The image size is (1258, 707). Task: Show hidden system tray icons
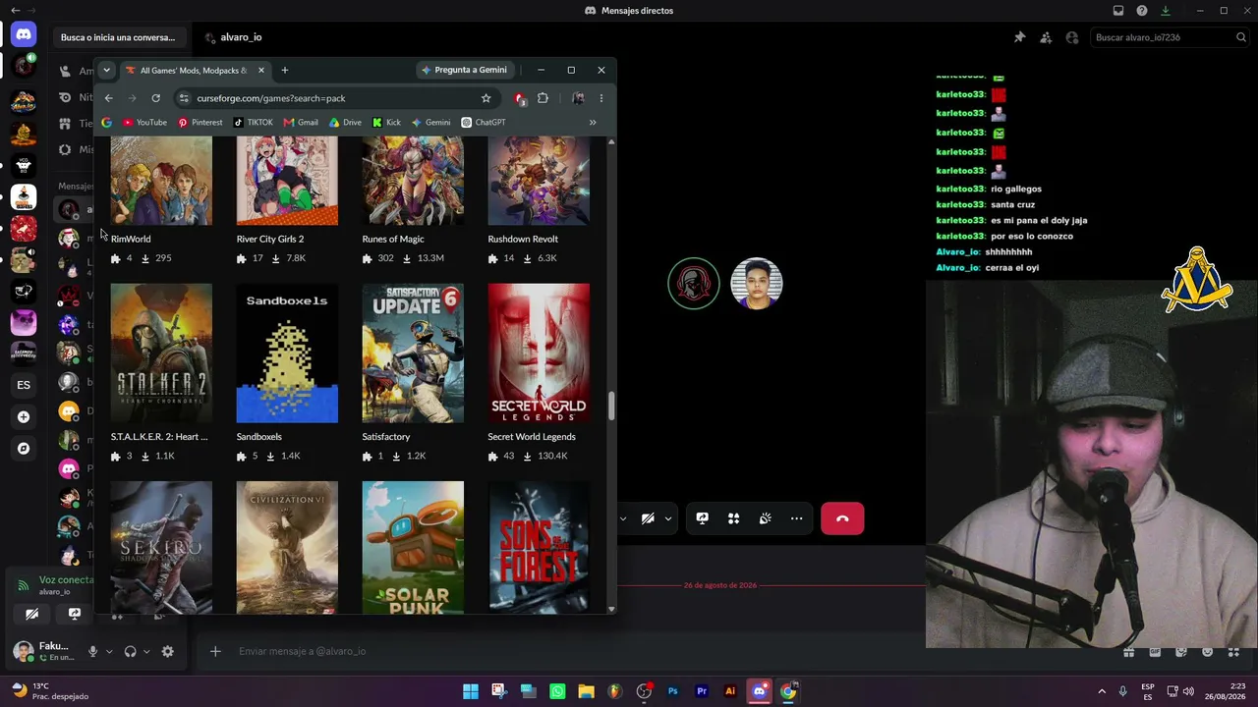coord(1101,691)
